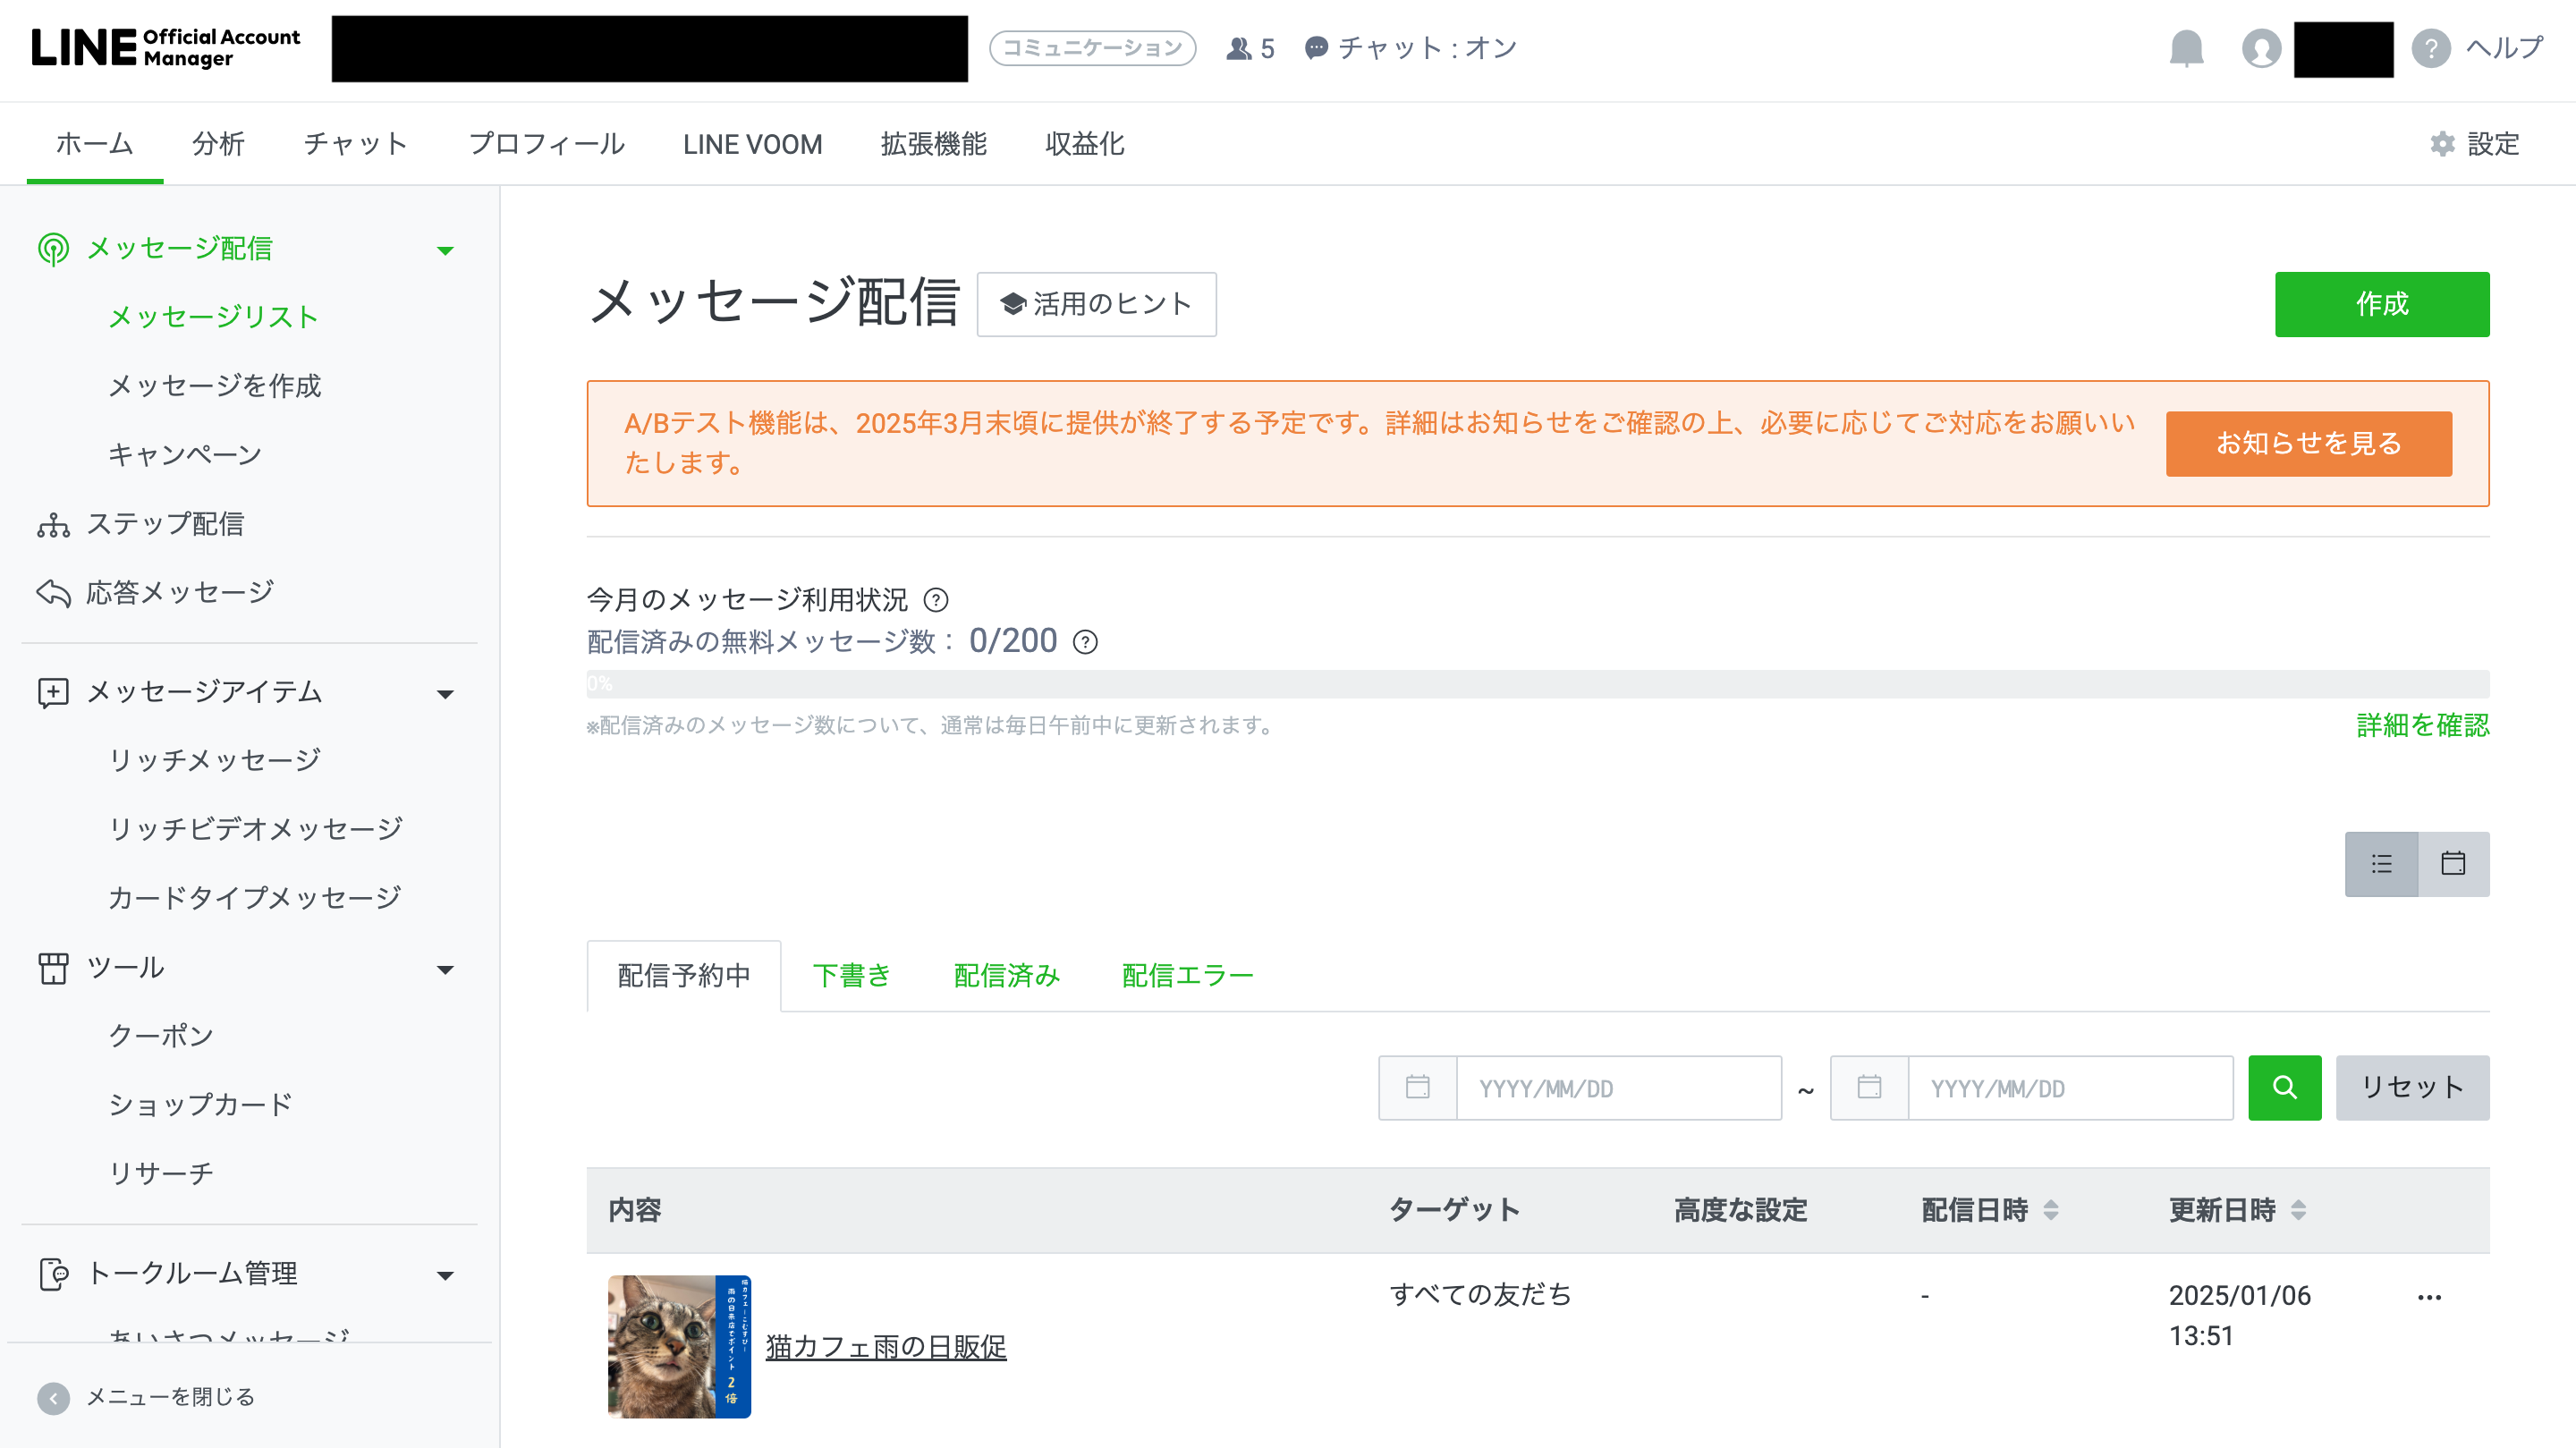Screen dimensions: 2576x1448
Task: Click the green 作成 button
Action: click(x=2381, y=304)
